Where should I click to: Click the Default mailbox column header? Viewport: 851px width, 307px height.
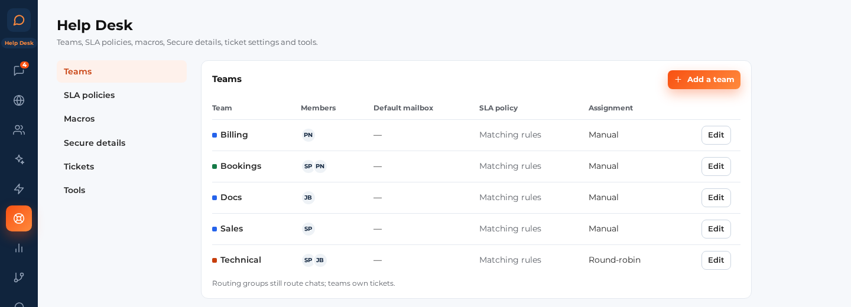coord(403,108)
